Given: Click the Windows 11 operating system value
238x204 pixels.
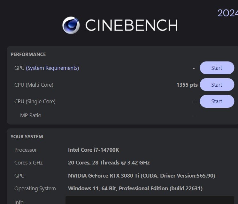Looking at the screenshot, I should tap(135, 189).
